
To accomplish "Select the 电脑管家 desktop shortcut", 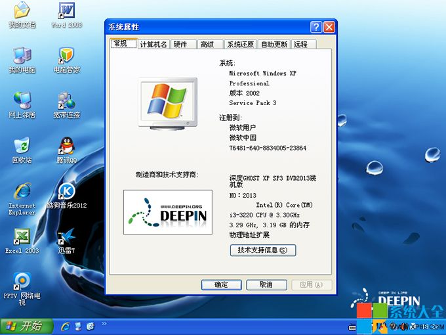I will click(66, 60).
